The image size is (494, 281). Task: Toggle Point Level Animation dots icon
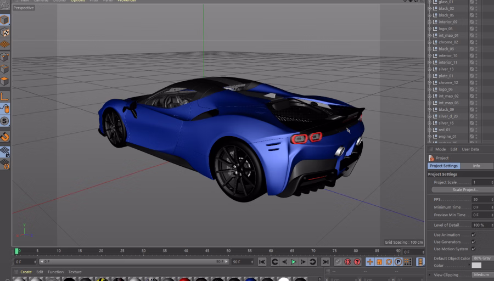[x=408, y=262]
